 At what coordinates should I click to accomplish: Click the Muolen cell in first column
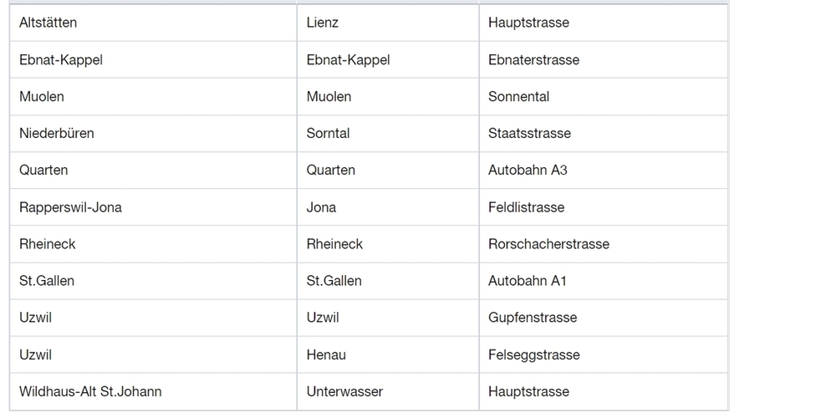pos(42,97)
